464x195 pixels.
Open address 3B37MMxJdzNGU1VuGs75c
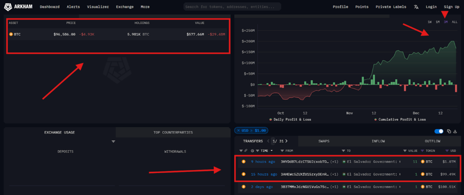305,187
